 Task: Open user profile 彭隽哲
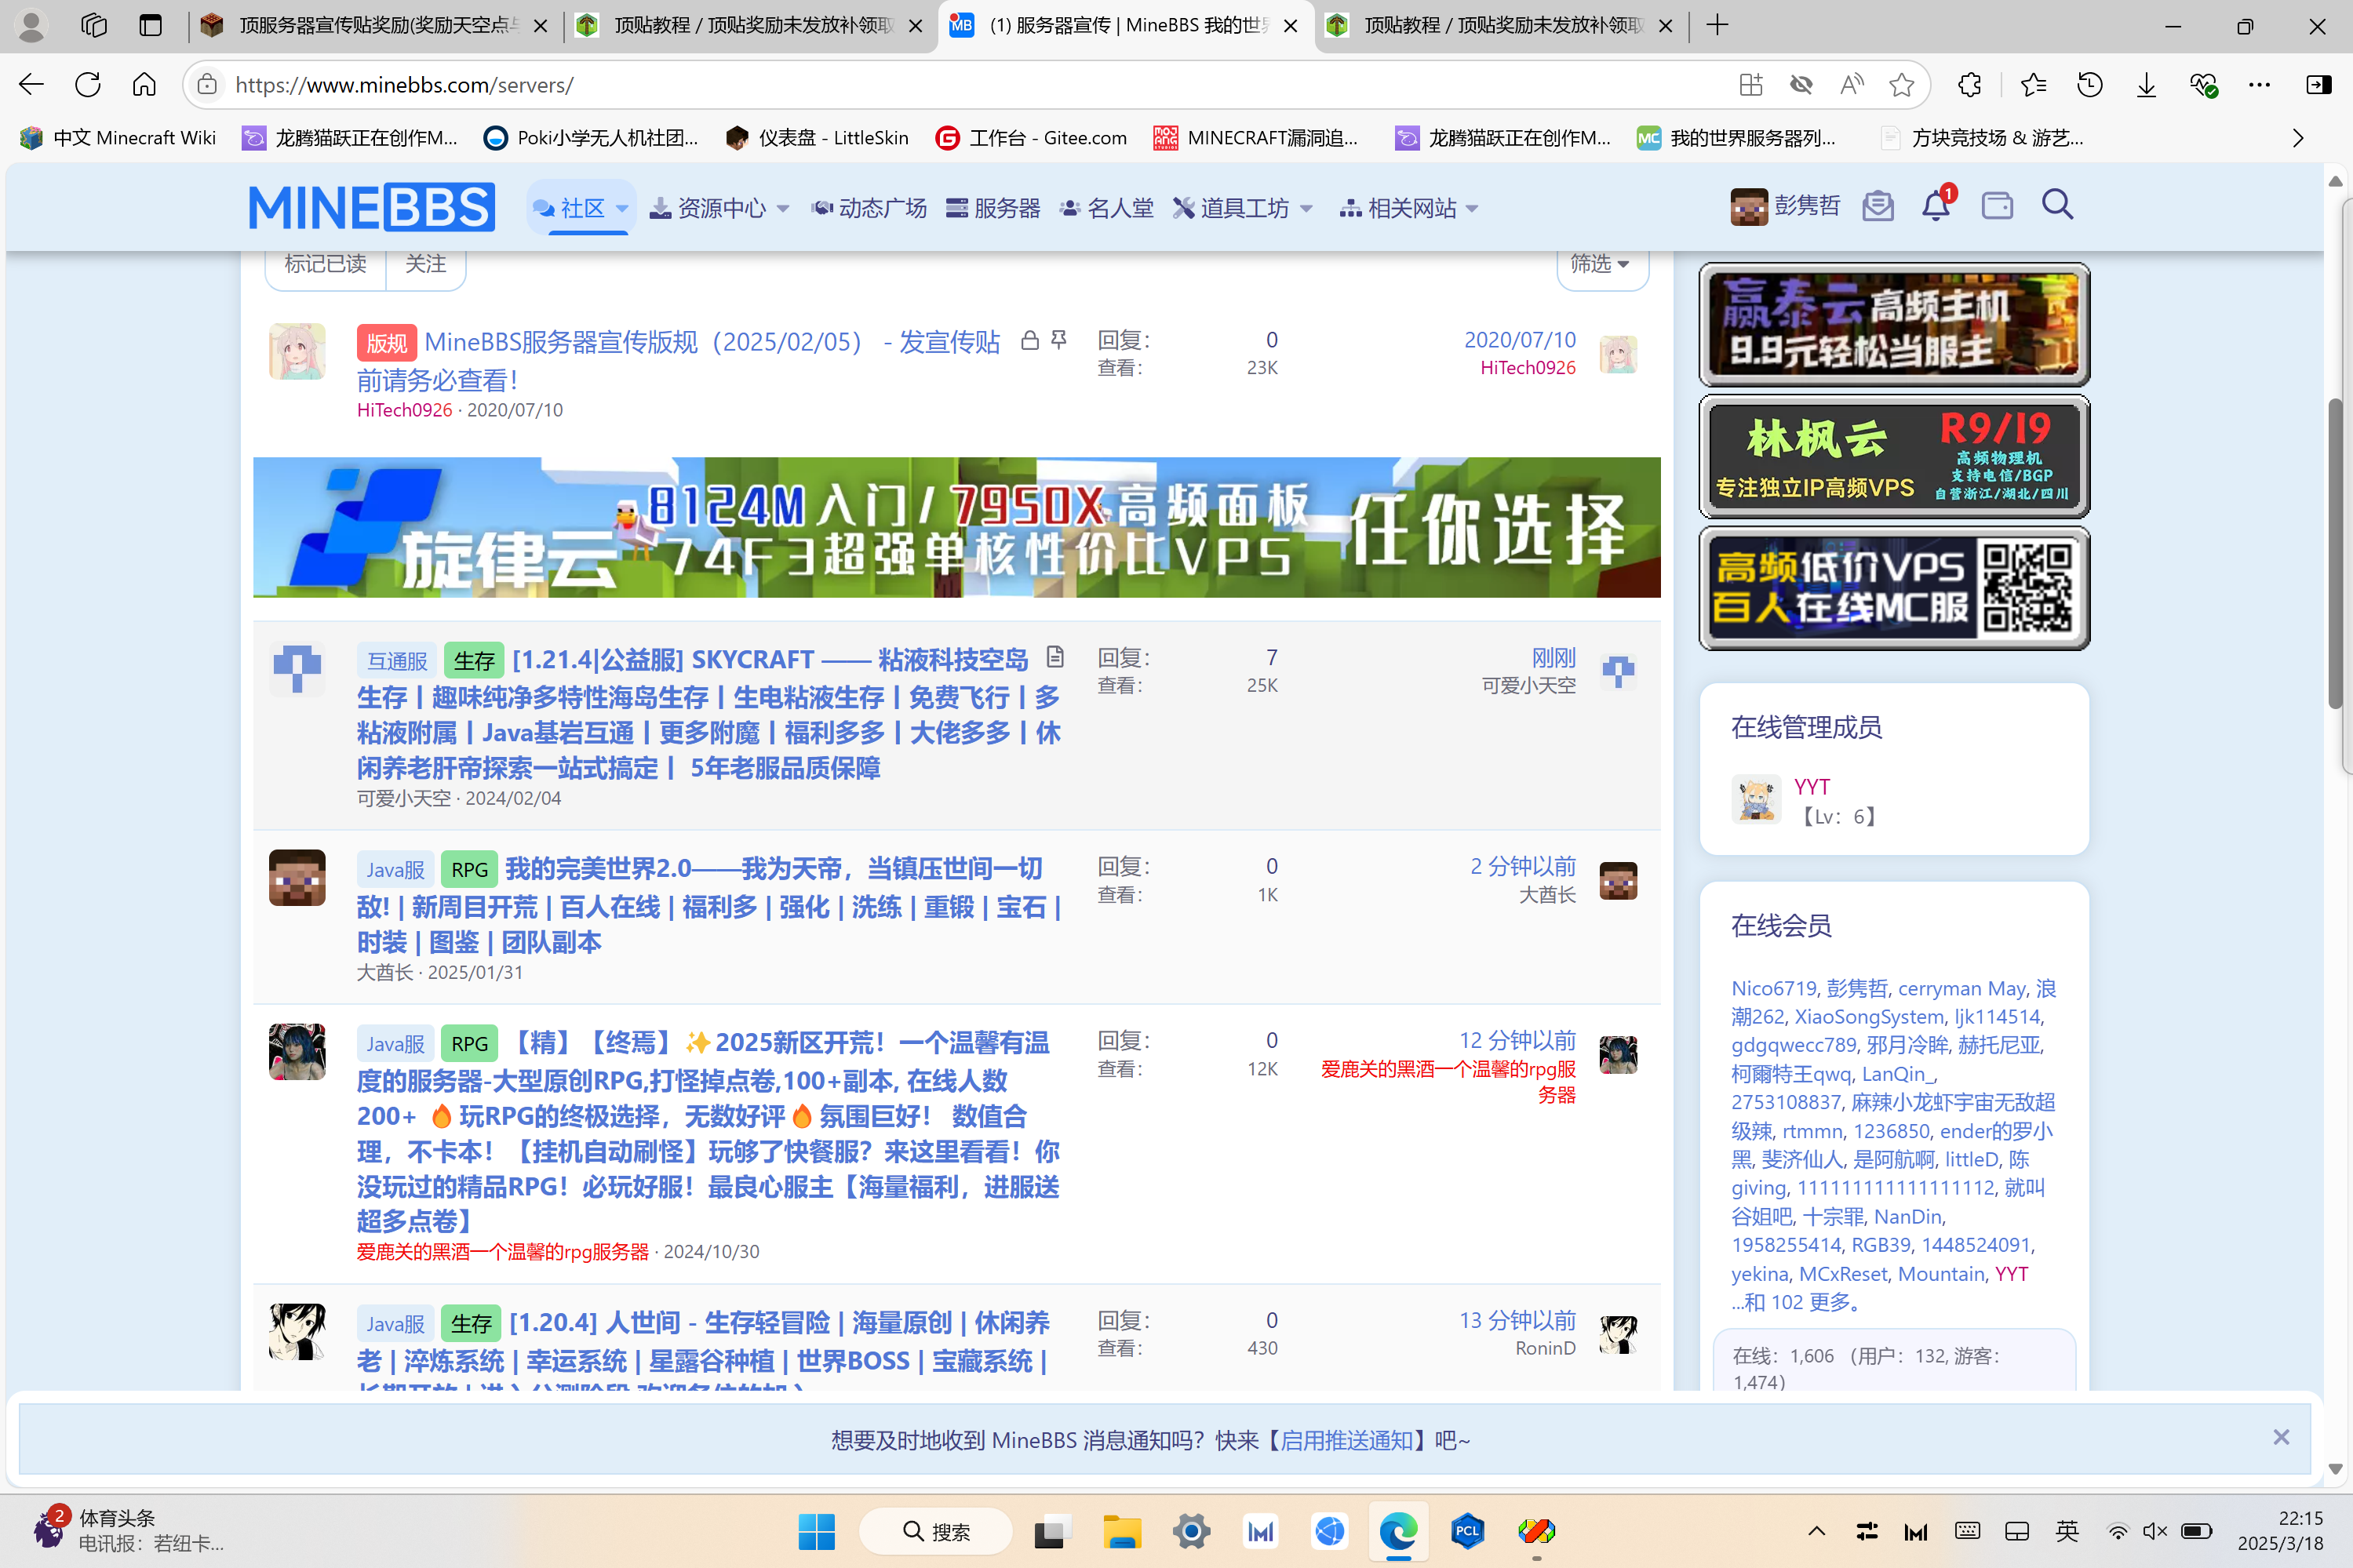[1785, 206]
